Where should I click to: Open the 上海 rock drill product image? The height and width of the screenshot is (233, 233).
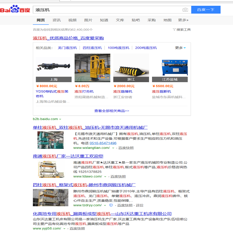[54, 68]
